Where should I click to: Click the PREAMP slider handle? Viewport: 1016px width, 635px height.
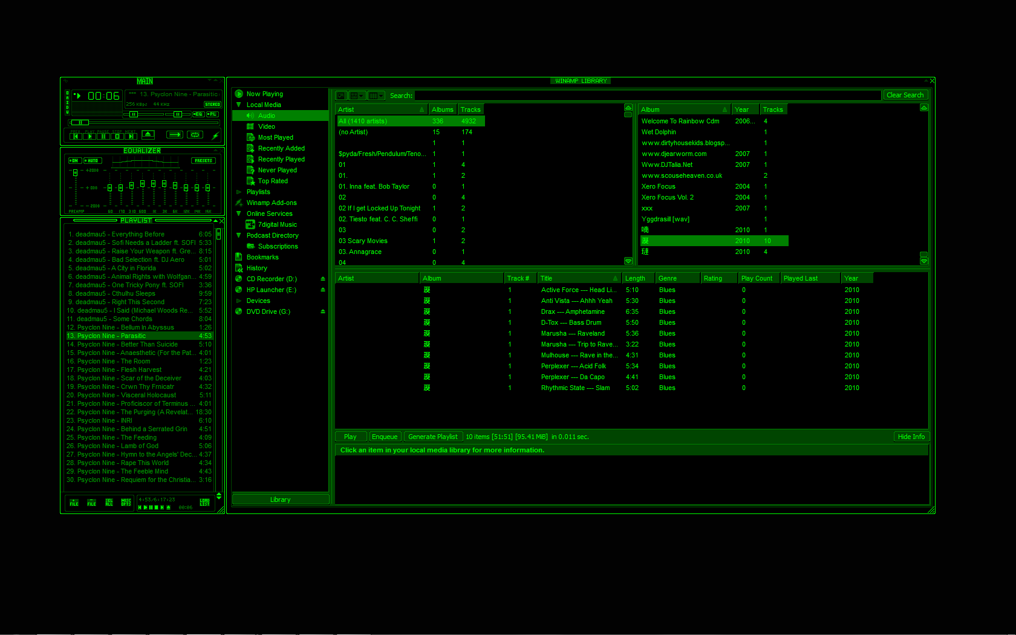click(x=75, y=173)
